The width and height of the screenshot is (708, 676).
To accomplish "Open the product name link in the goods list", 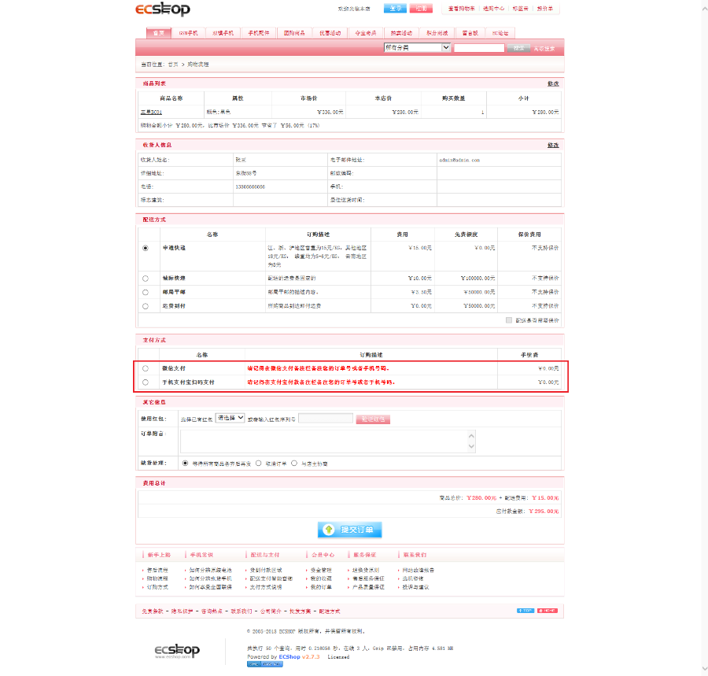I will point(151,112).
